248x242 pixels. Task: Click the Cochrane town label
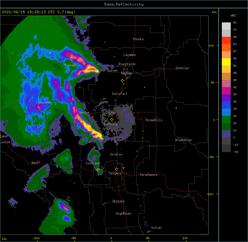coord(93,163)
